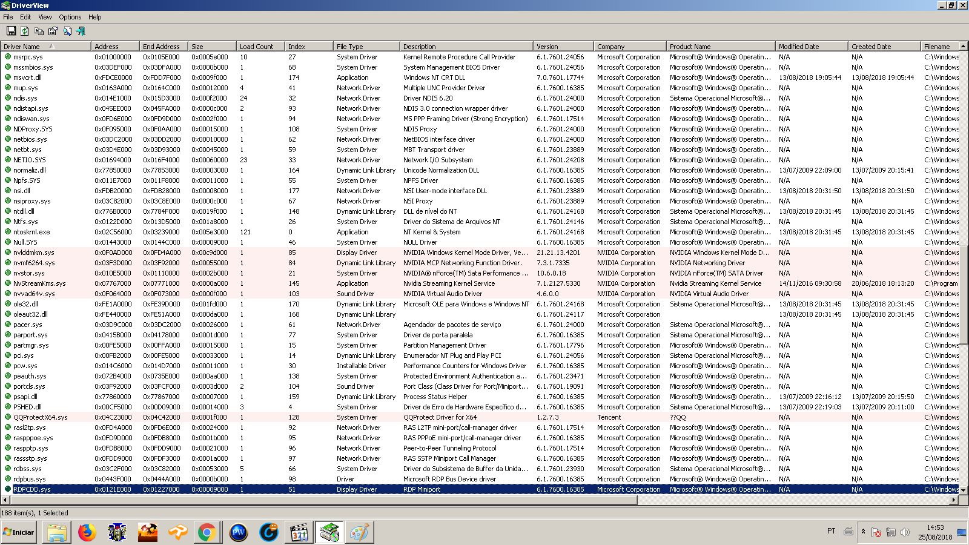
Task: Click the orange R logo taskbar icon
Action: point(177,532)
